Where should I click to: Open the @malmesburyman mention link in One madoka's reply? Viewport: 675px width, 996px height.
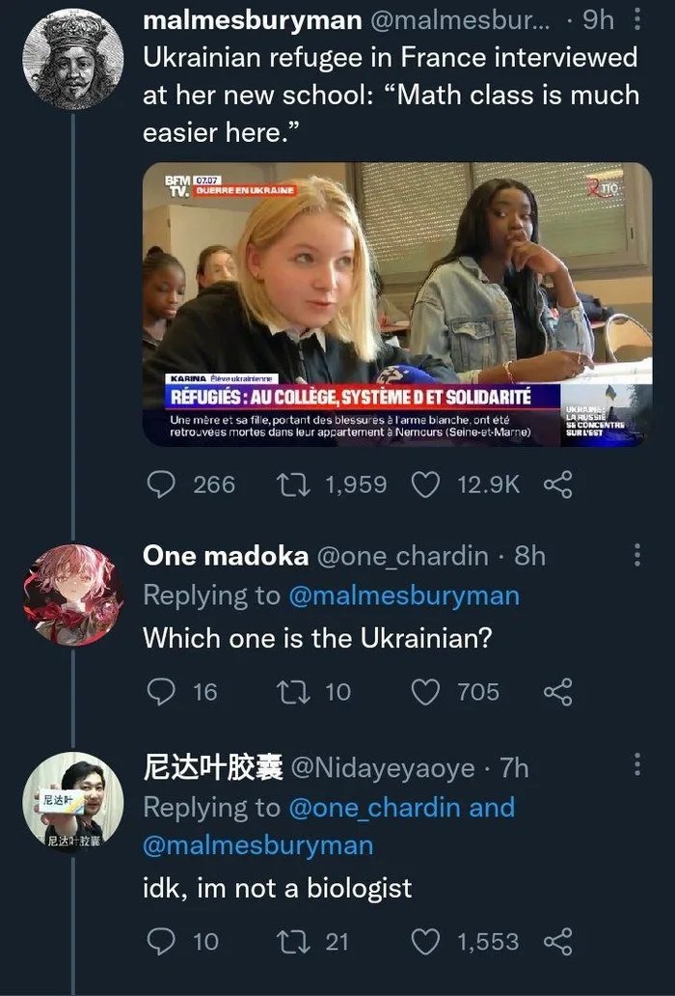tap(403, 595)
